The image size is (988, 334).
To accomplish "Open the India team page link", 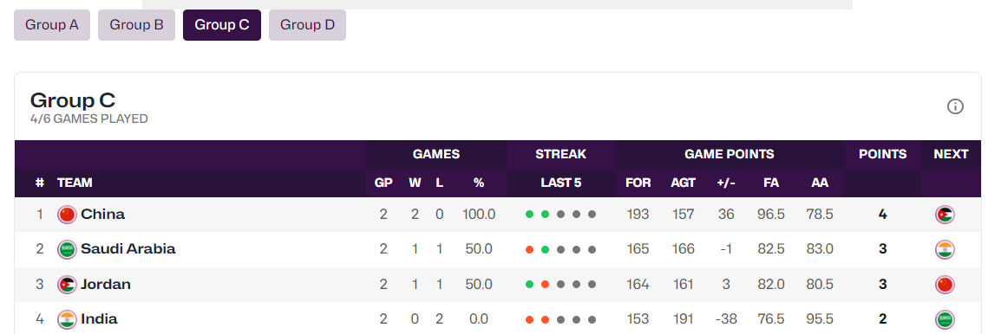I will tap(99, 319).
